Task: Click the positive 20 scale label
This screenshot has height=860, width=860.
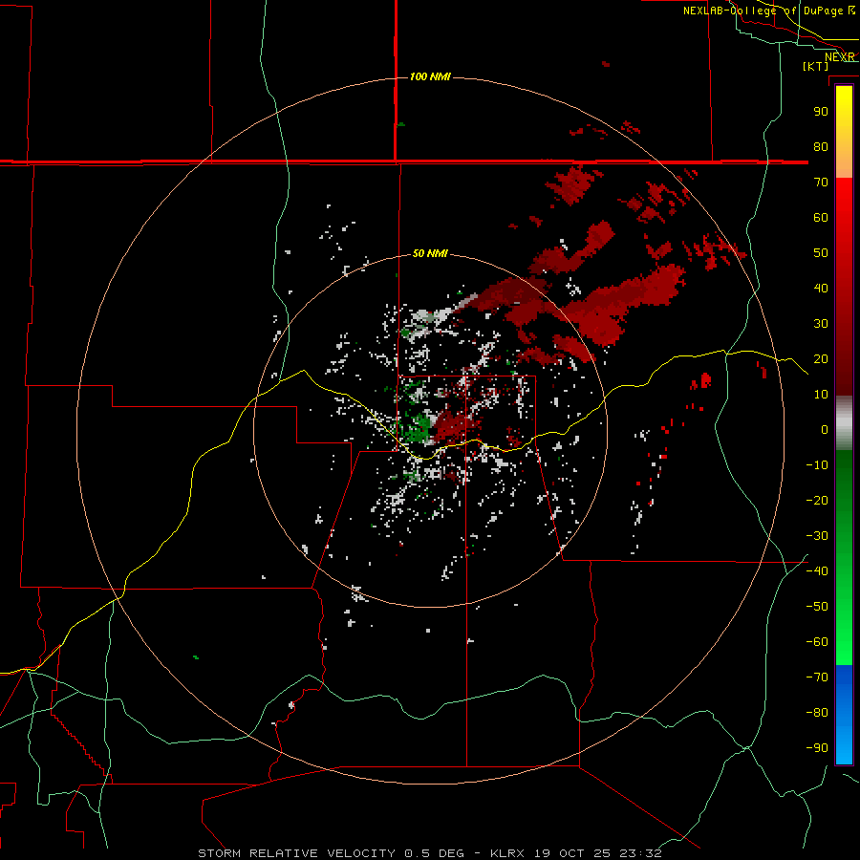Action: click(821, 359)
